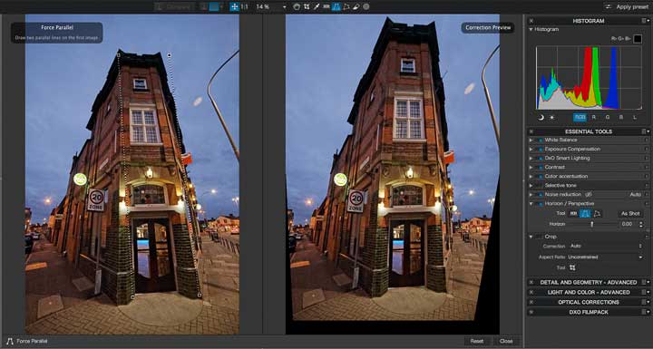This screenshot has height=349, width=653.
Task: Expand the Exposure Compensation section
Action: [x=531, y=149]
